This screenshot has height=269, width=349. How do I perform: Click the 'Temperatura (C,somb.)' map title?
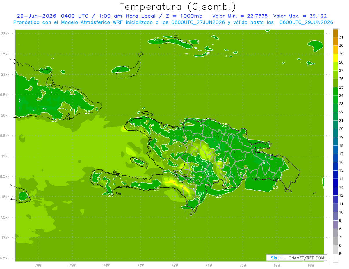click(178, 7)
